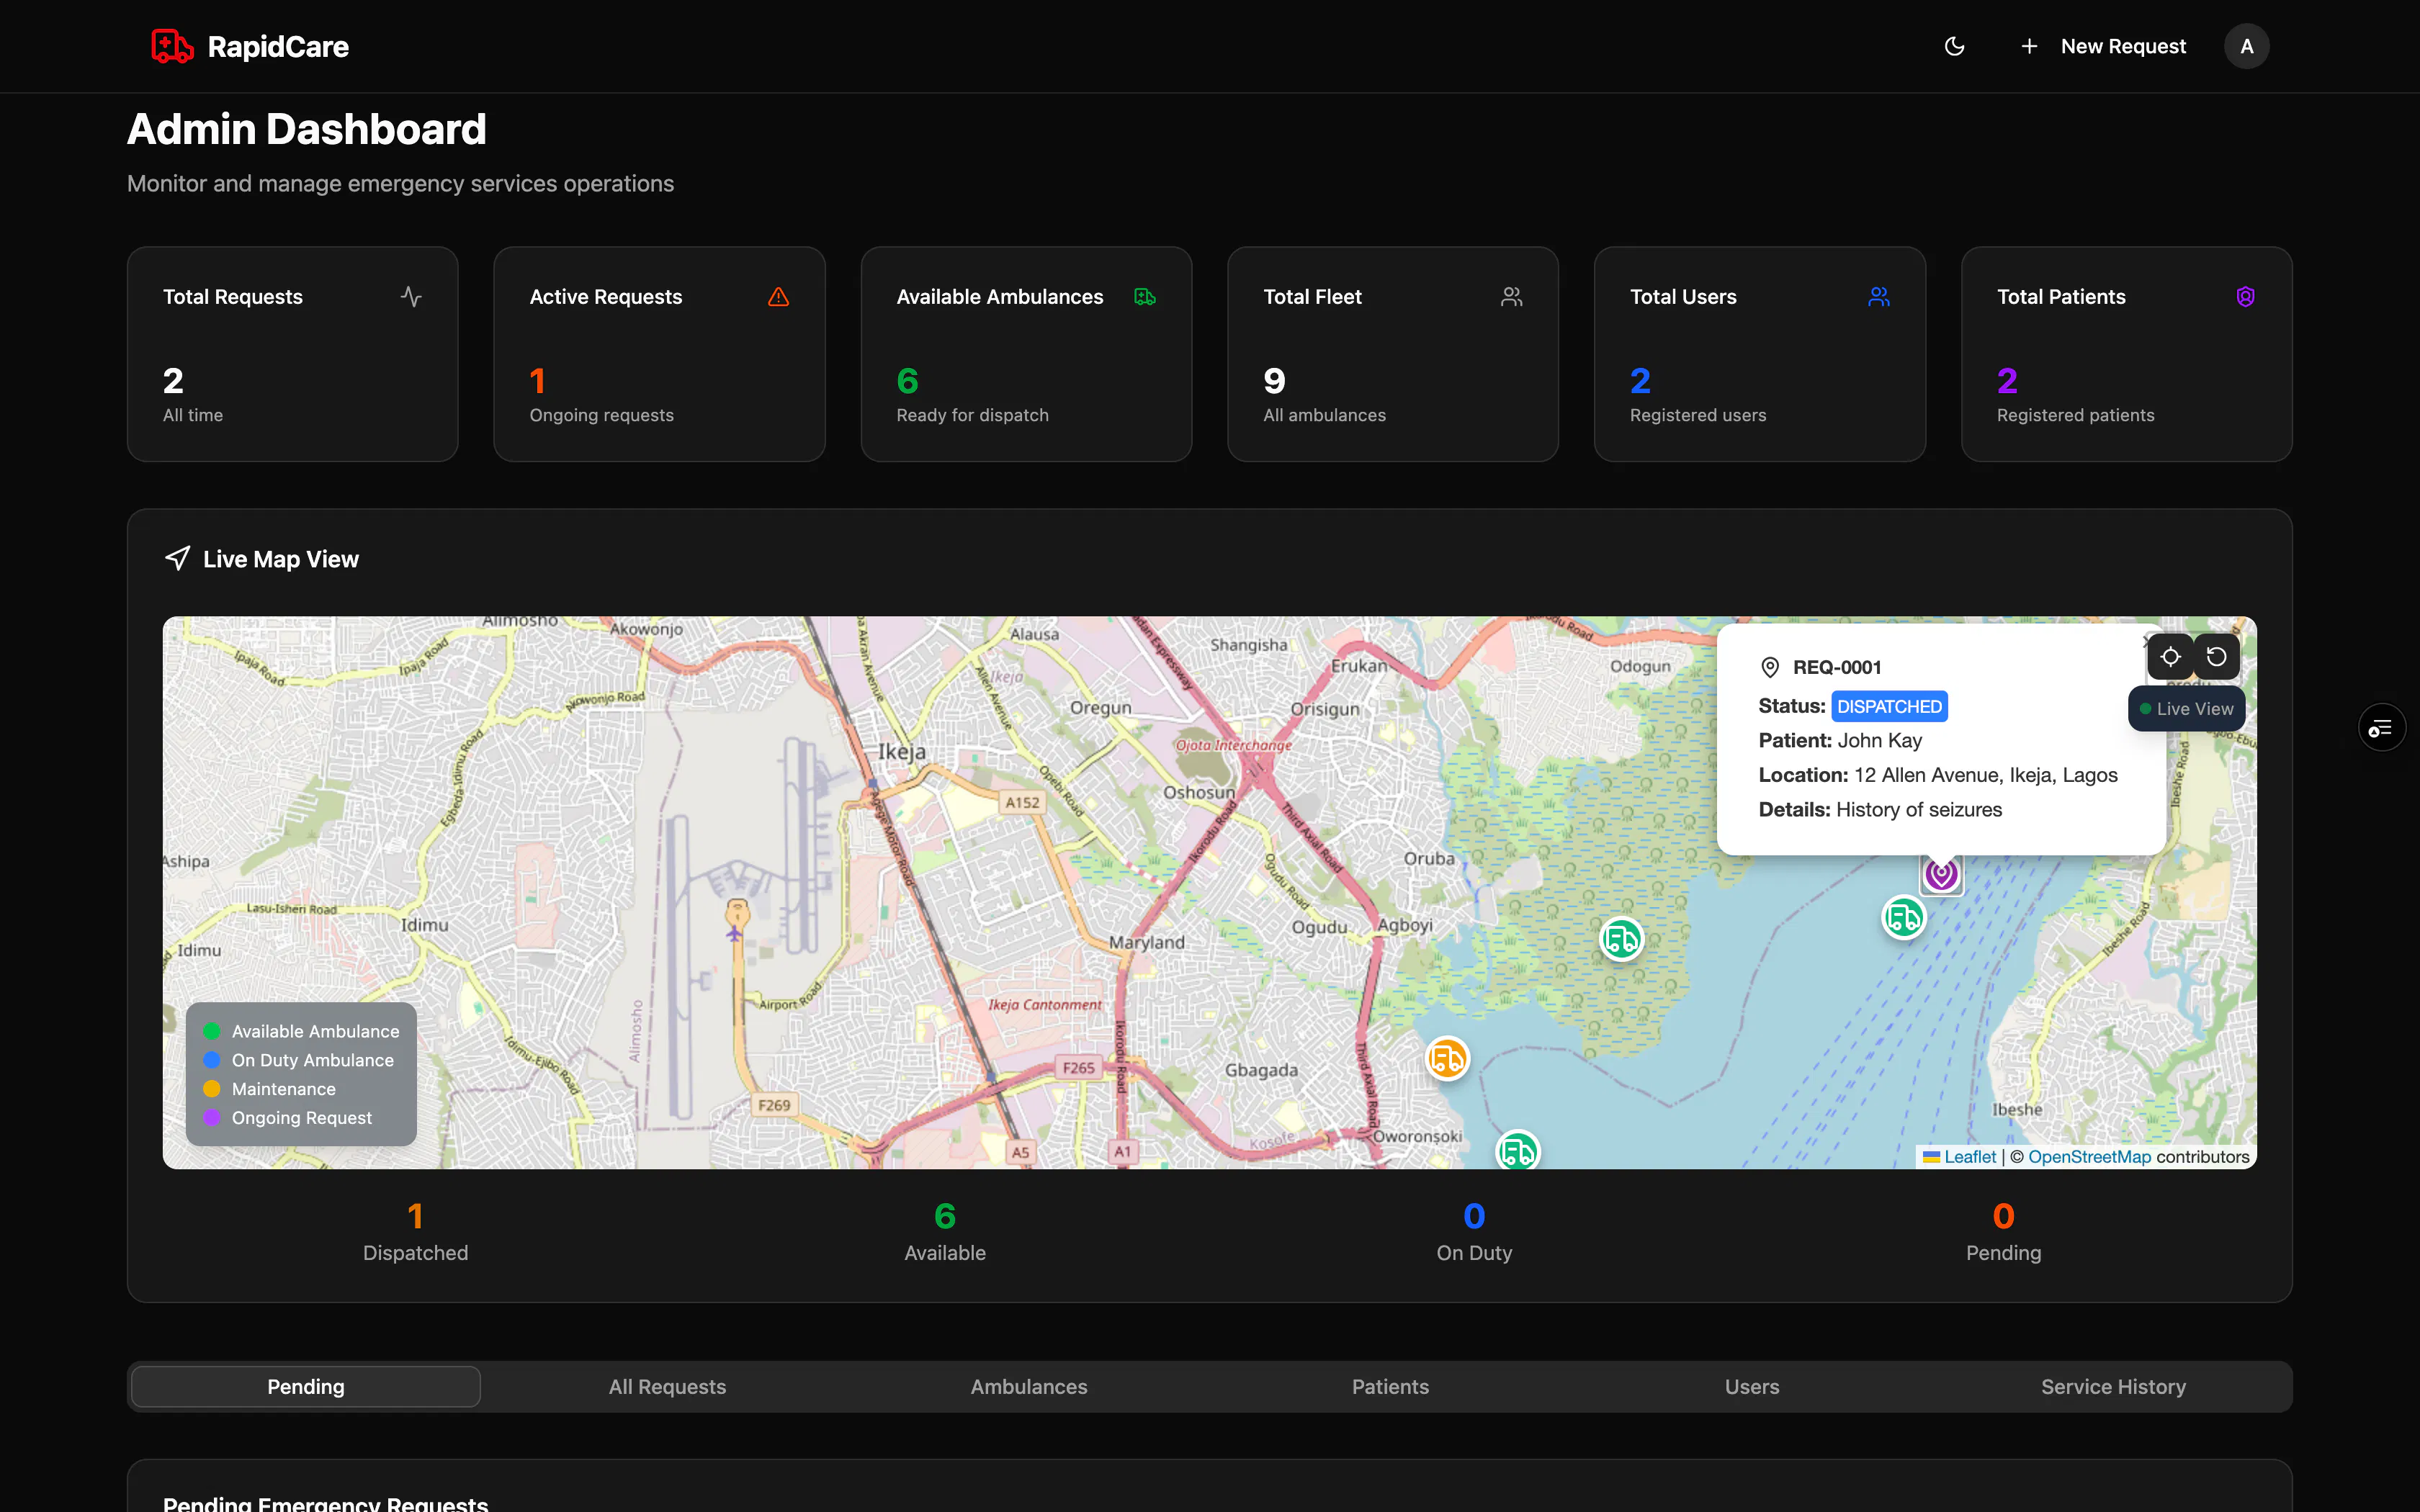Click the Admin Dashboard heading

(x=306, y=129)
